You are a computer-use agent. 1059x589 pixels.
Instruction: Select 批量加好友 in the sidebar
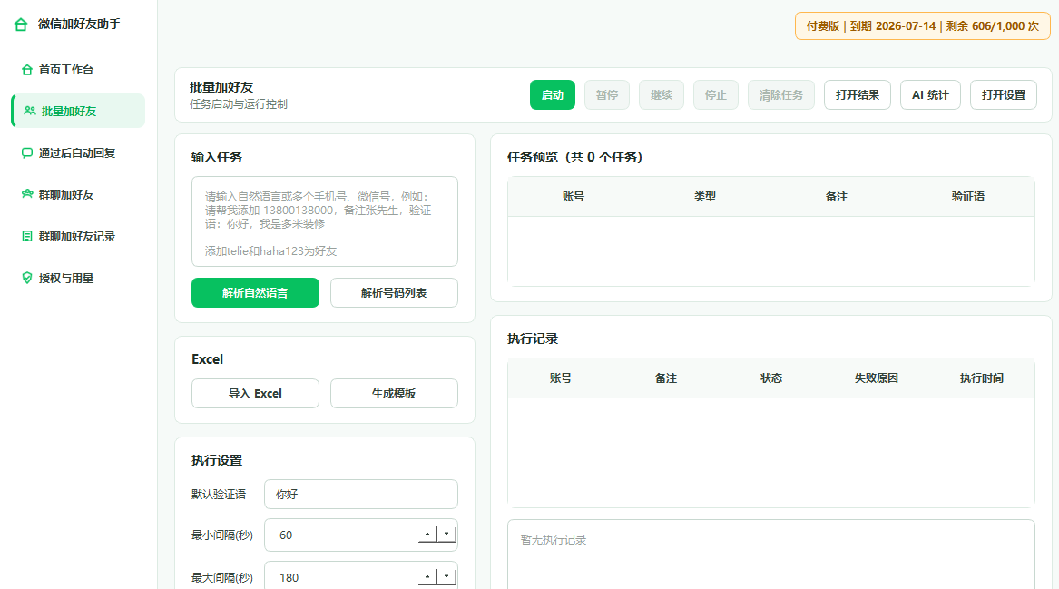(x=78, y=111)
